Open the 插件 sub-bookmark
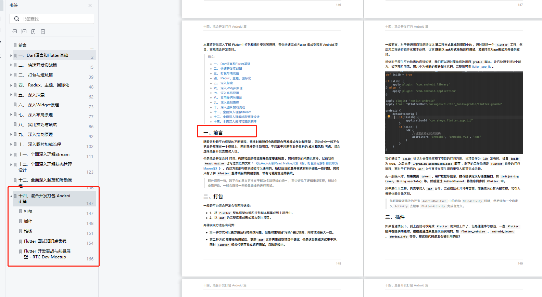Image resolution: width=542 pixels, height=297 pixels. tap(28, 221)
